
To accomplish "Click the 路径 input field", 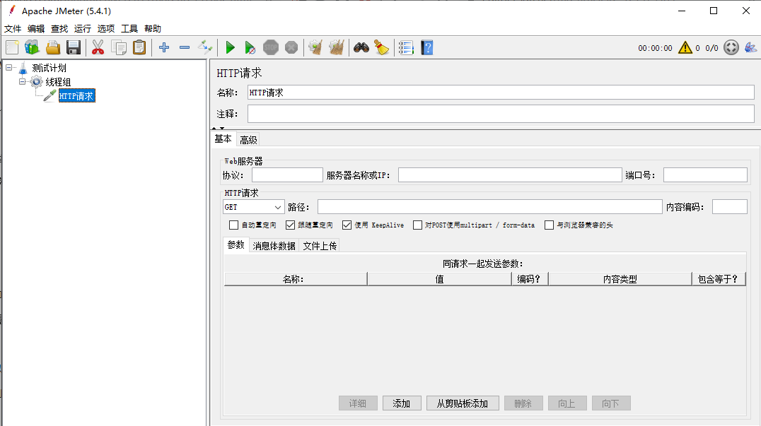I will click(489, 207).
